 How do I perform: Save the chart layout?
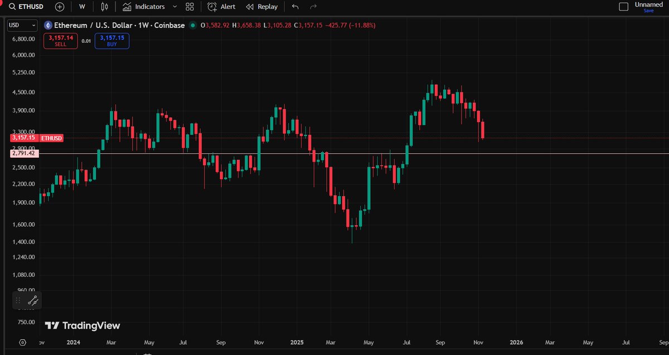pyautogui.click(x=648, y=11)
